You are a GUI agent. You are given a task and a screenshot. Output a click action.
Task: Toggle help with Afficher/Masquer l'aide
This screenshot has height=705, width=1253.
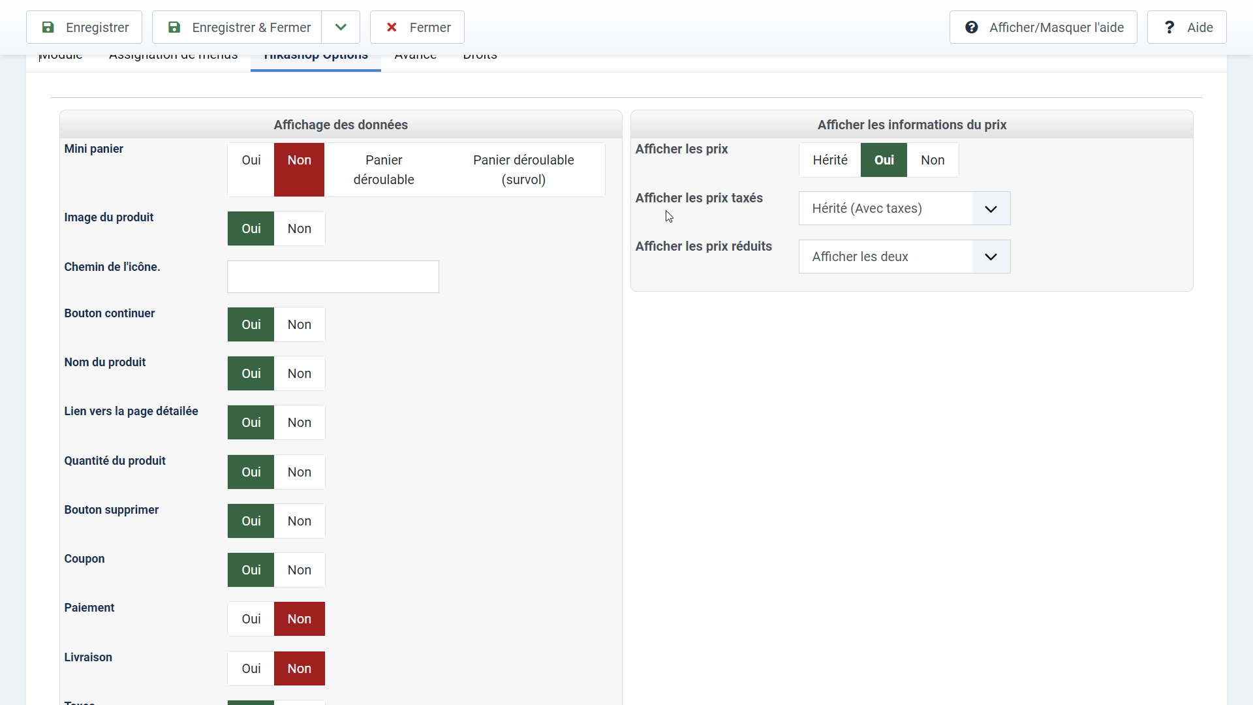(1043, 27)
